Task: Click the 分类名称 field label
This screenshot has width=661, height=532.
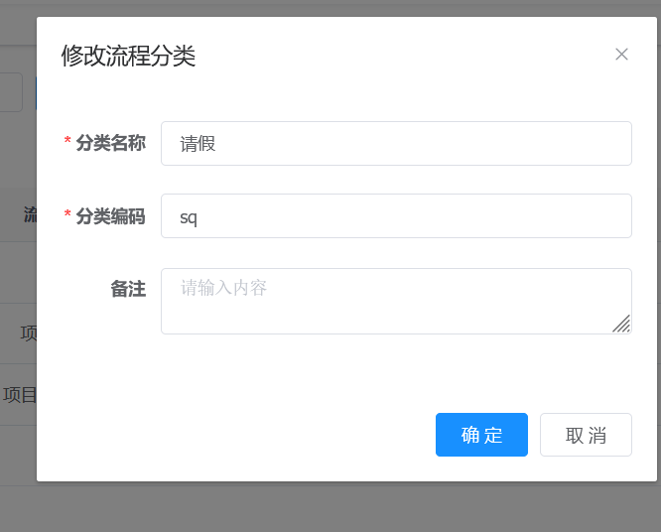Action: coord(110,143)
